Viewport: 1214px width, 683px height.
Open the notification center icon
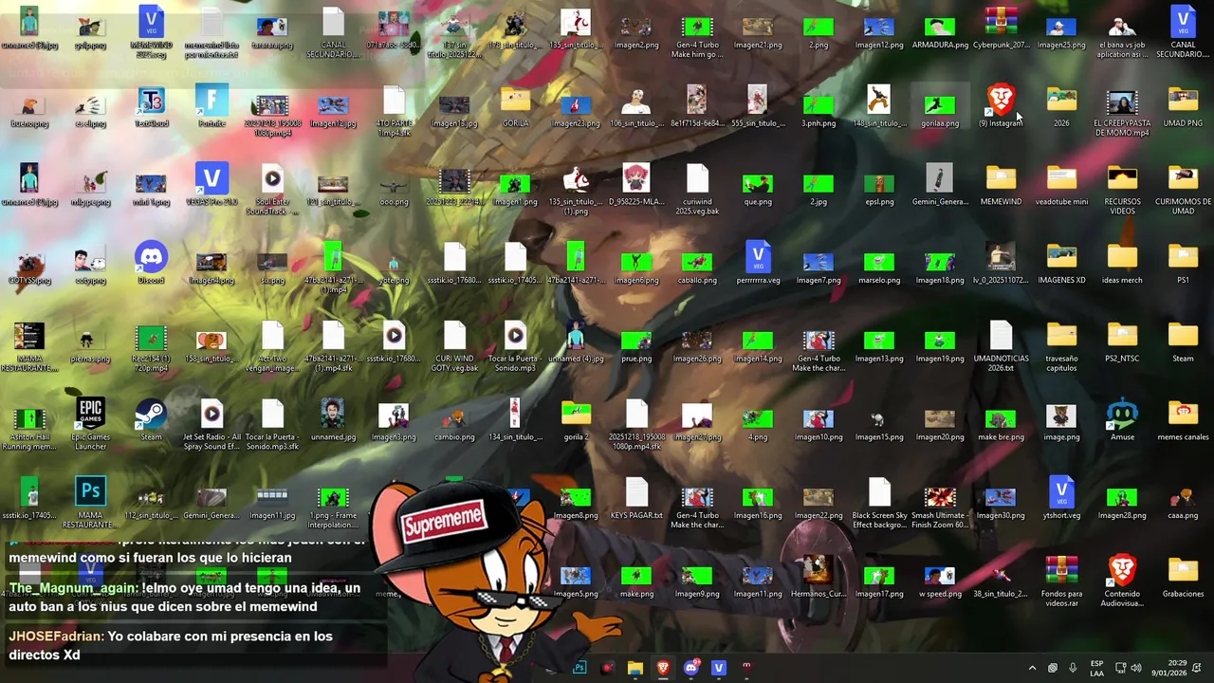point(1197,668)
